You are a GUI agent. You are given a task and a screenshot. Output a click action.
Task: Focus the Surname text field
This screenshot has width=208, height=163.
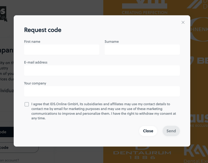(x=142, y=50)
